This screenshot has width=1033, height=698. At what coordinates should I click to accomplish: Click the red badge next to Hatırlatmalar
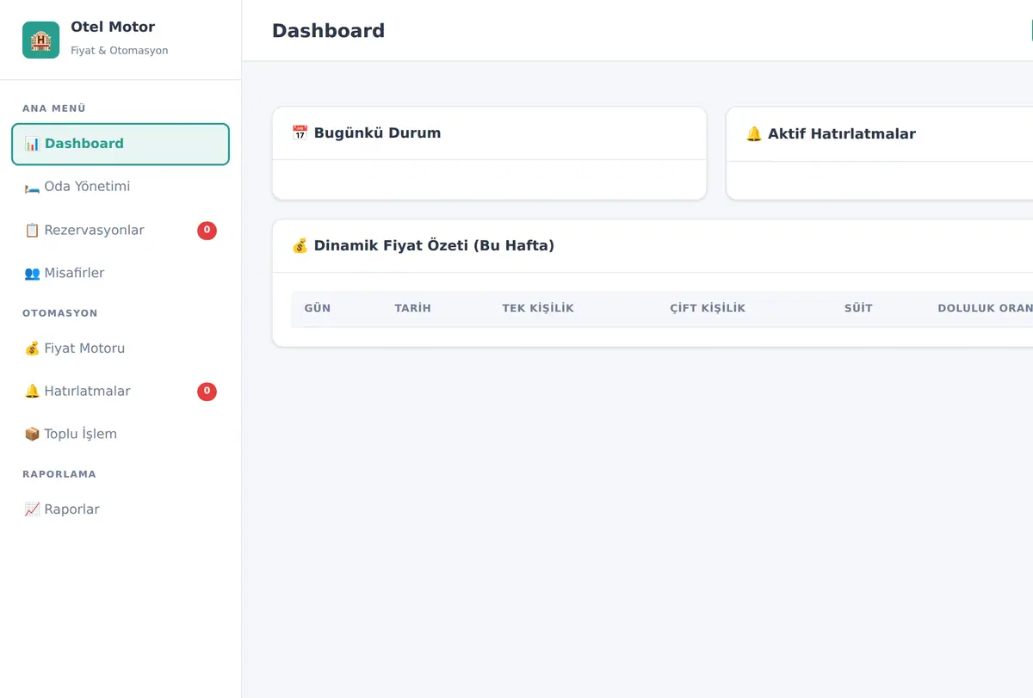(x=207, y=392)
